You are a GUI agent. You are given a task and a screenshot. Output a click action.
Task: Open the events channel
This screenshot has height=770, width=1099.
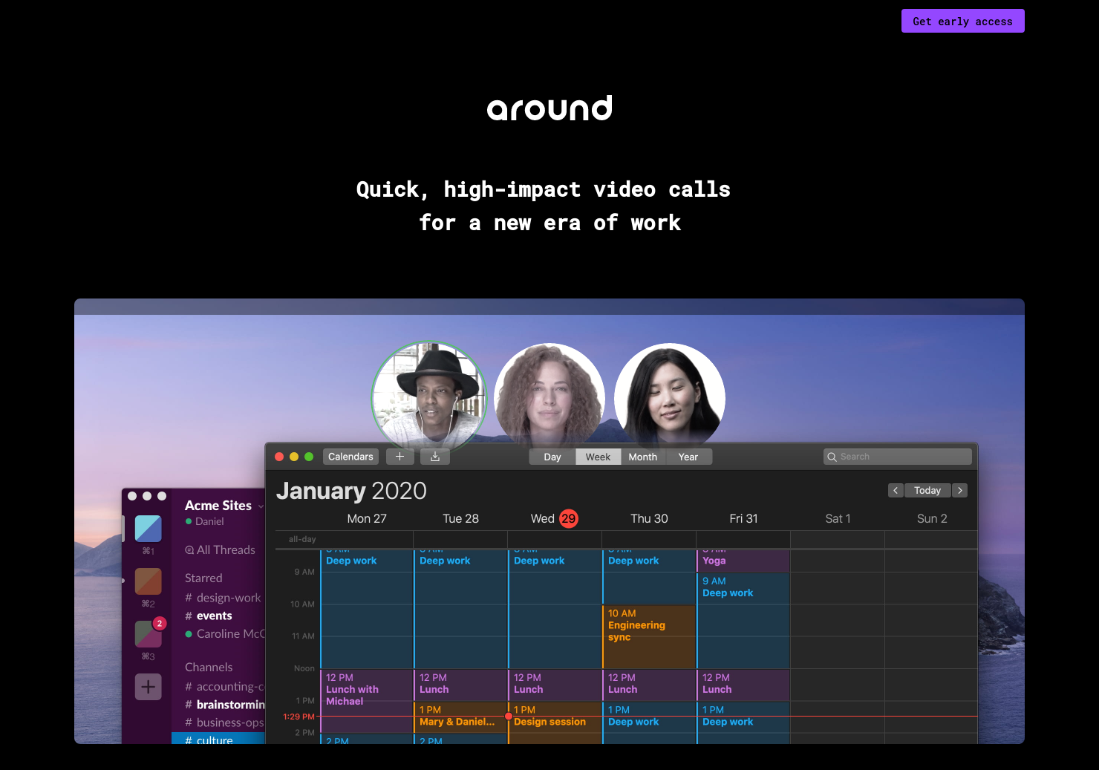(x=209, y=616)
